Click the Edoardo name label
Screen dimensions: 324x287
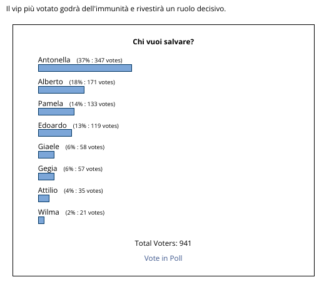pos(53,125)
